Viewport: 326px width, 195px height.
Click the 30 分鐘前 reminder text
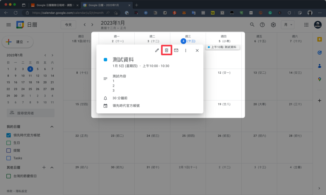pyautogui.click(x=120, y=98)
